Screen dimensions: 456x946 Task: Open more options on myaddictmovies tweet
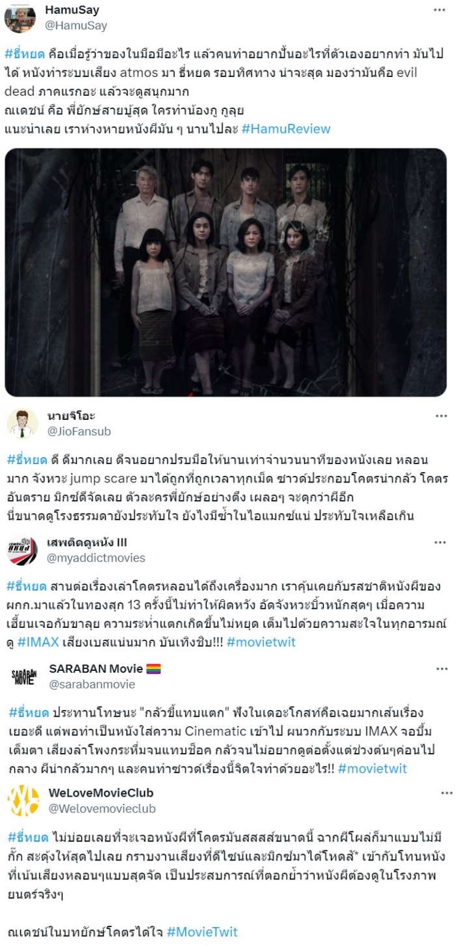point(441,542)
